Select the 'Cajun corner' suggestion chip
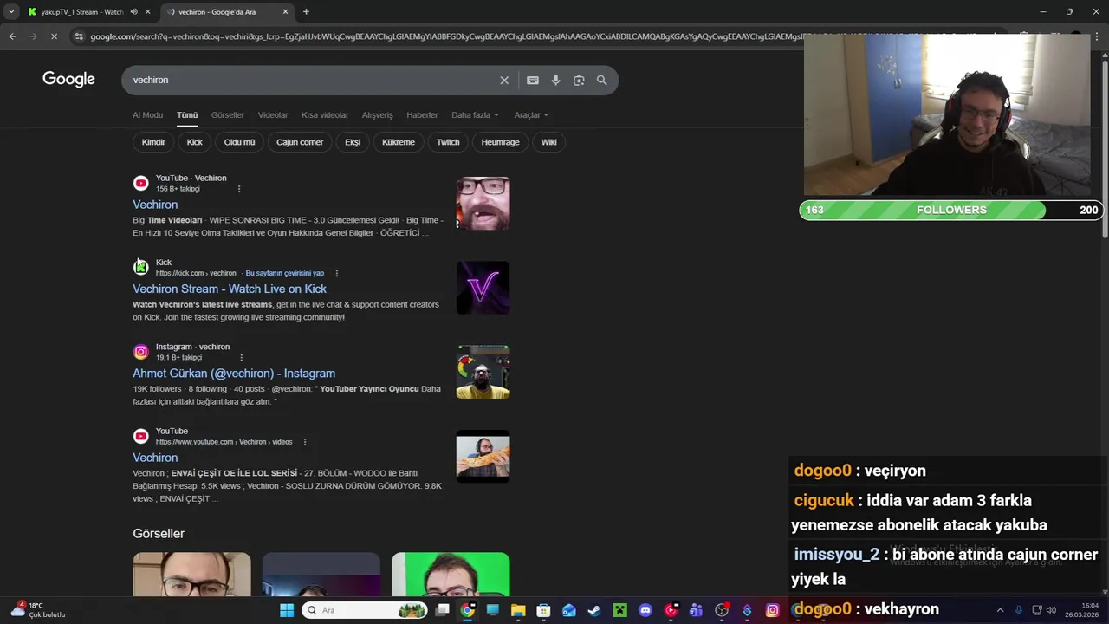 (300, 142)
